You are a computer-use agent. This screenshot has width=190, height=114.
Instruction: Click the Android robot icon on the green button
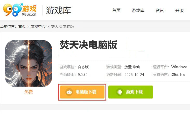(120, 92)
